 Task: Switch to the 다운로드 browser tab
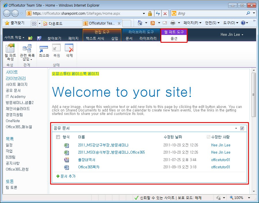coord(62,23)
